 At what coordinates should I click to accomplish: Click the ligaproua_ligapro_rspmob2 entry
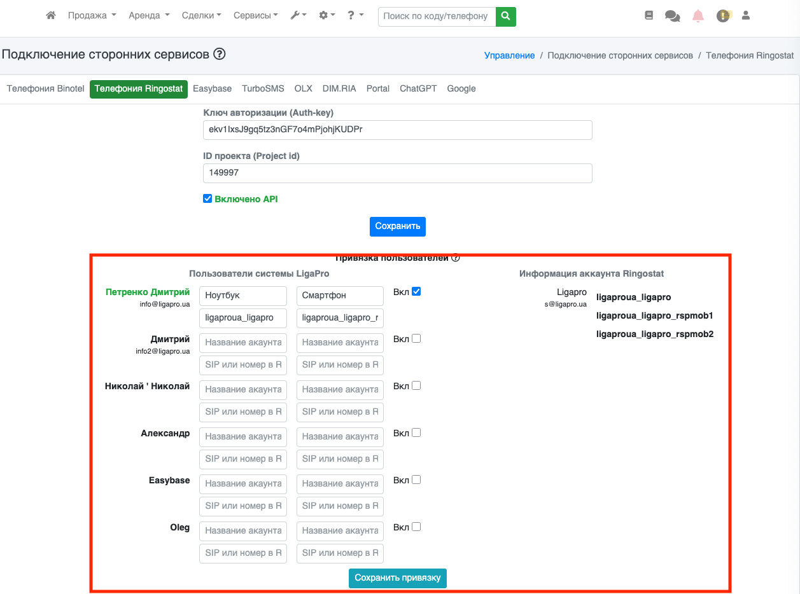654,334
